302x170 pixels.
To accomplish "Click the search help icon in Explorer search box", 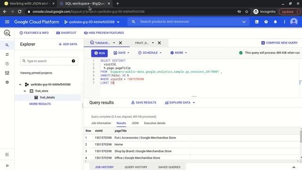I will (x=74, y=61).
